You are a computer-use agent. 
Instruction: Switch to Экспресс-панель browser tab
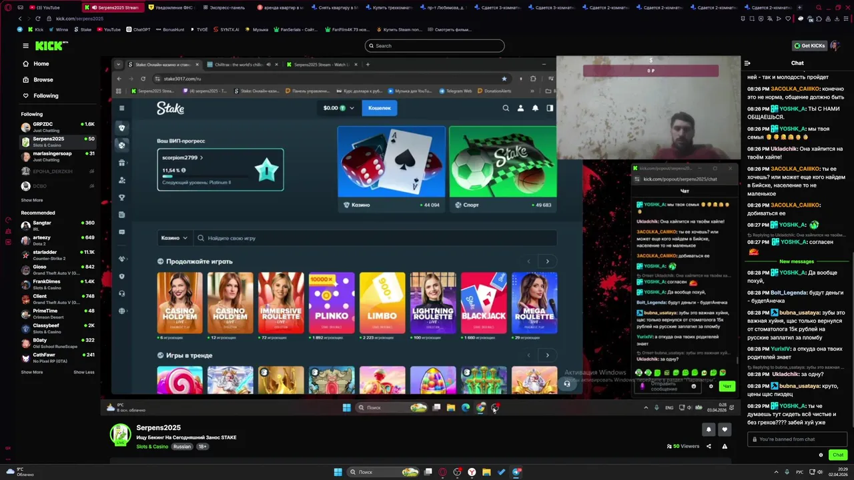(x=223, y=7)
